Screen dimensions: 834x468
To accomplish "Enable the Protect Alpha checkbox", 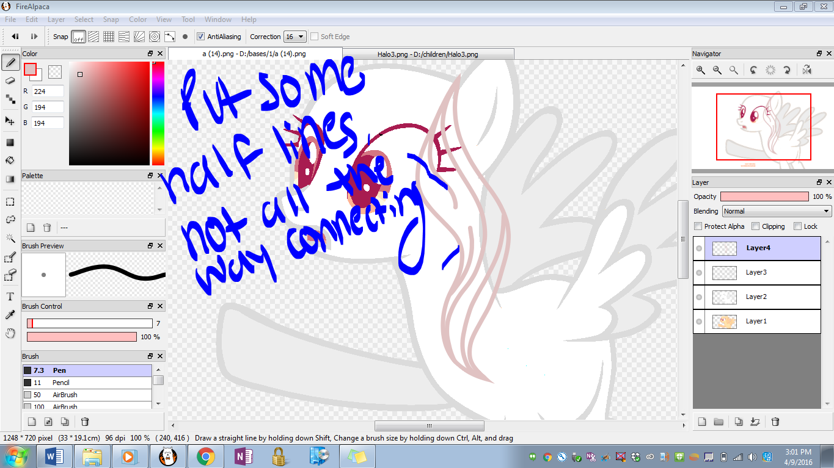I will coord(698,226).
